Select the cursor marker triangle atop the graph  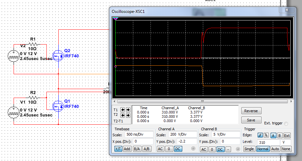116,19
